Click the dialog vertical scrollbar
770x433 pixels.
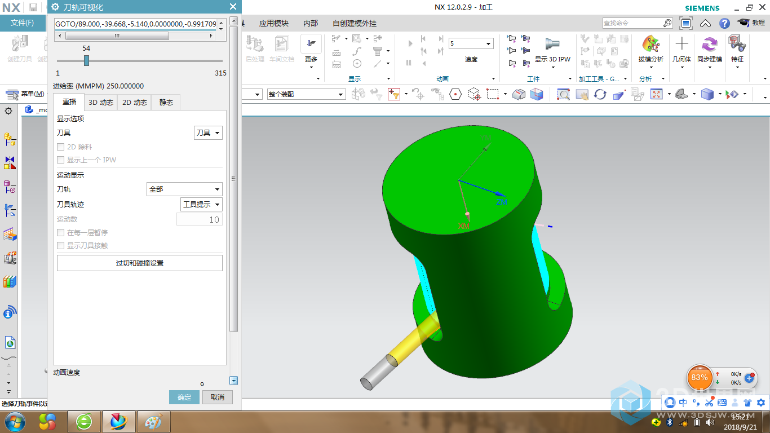click(234, 179)
